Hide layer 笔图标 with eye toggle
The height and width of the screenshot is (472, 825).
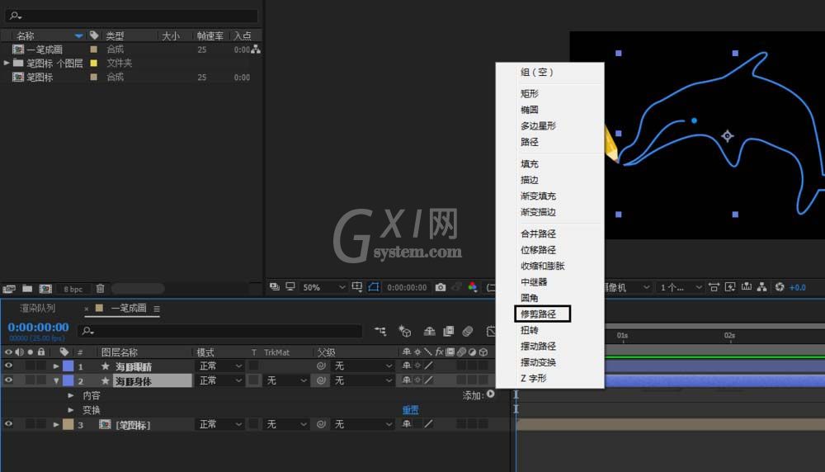point(8,423)
